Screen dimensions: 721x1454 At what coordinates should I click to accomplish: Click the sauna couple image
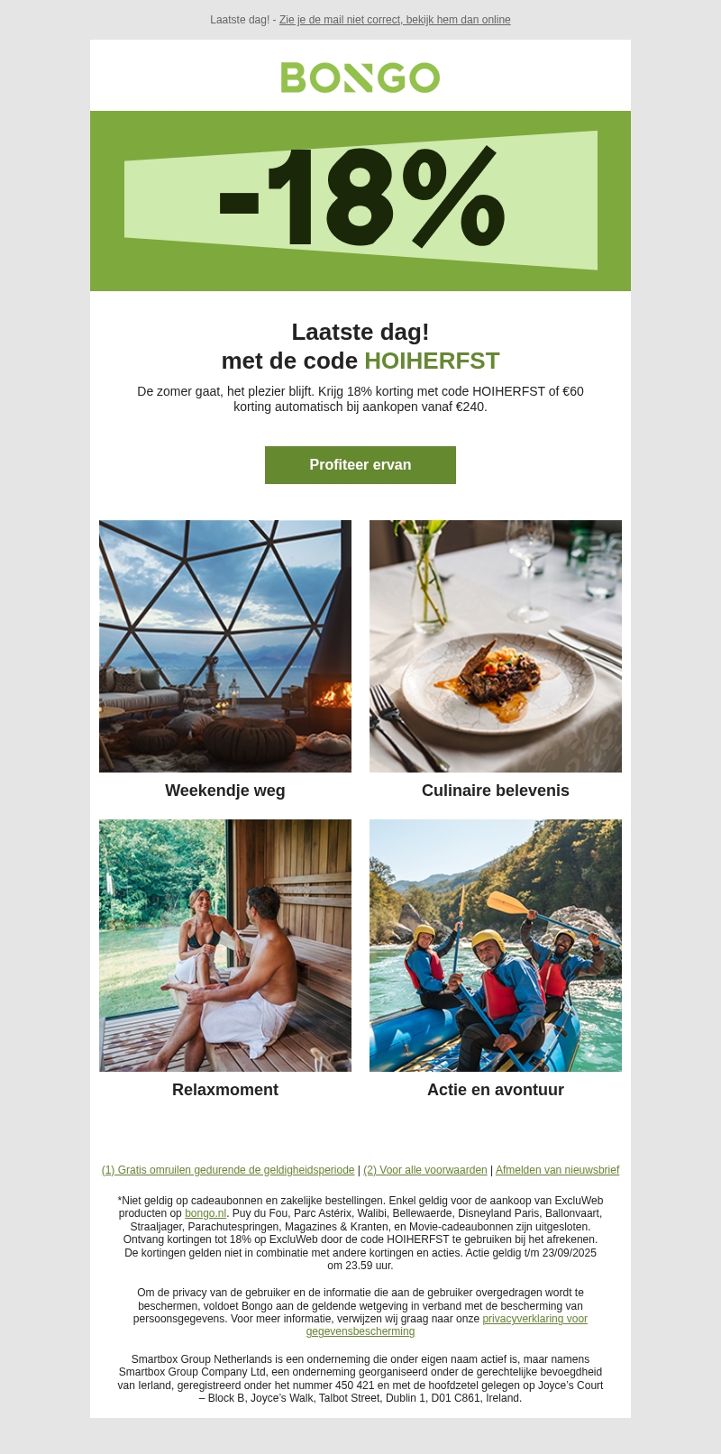click(225, 946)
